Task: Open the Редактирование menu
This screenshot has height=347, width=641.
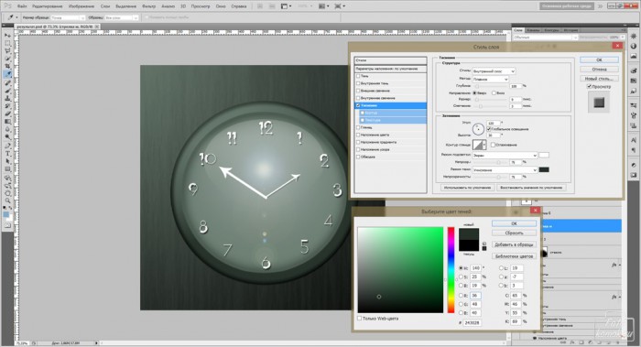Action: click(x=48, y=6)
